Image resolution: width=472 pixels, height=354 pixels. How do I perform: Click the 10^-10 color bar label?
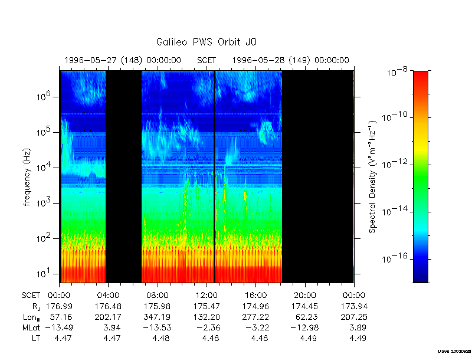tap(395, 116)
